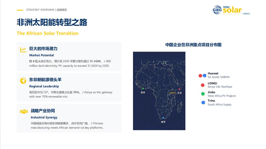The image size is (266, 149).
Task: Click the text mentioning 31.5GW by 2029
Action: click(x=70, y=63)
